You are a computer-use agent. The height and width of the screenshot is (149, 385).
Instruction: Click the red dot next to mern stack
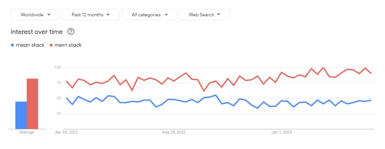tap(51, 45)
